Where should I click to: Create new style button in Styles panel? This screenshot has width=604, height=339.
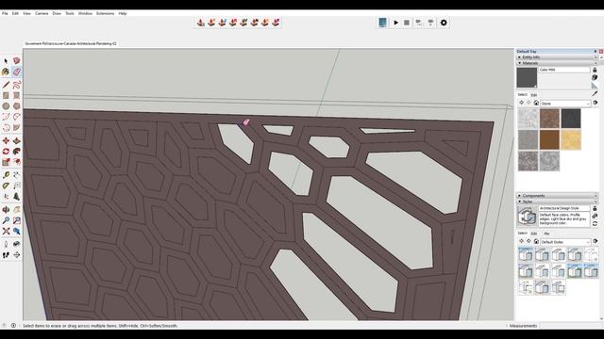pyautogui.click(x=595, y=216)
